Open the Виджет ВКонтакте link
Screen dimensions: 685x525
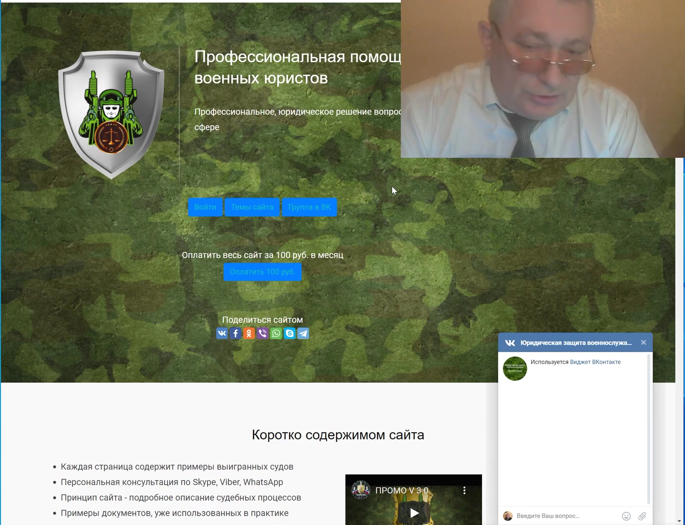(x=595, y=362)
